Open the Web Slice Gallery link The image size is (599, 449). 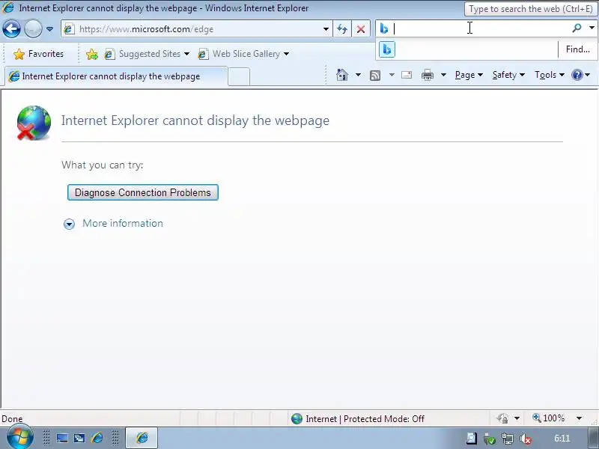239,54
